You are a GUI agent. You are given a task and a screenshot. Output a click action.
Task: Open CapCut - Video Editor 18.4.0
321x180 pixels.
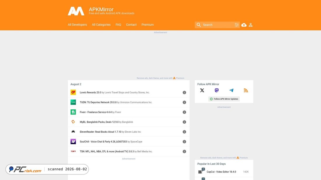pyautogui.click(x=221, y=172)
